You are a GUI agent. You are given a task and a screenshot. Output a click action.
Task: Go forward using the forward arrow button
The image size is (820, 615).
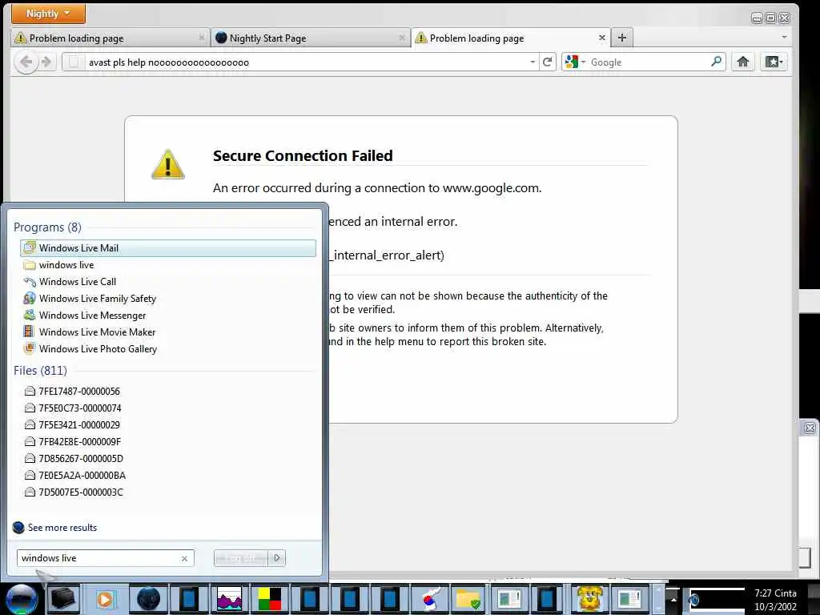[x=46, y=62]
